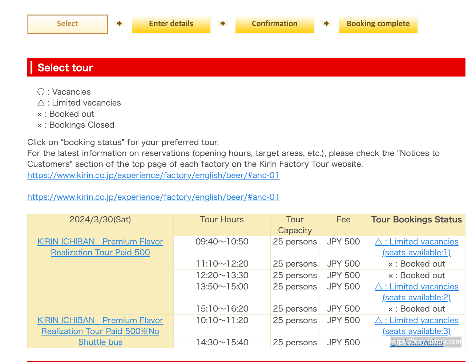Click Booked out status for 12:20 tour
This screenshot has height=362, width=476.
click(416, 275)
